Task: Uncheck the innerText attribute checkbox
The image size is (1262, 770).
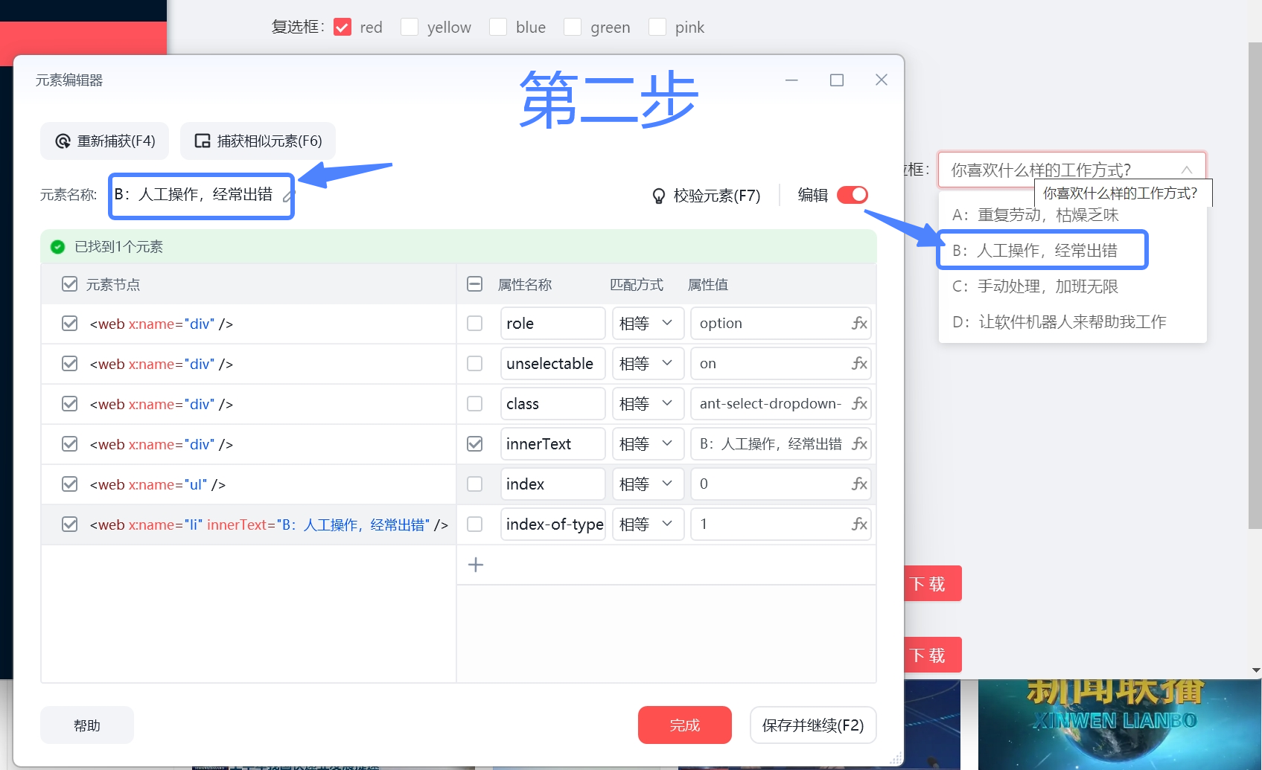Action: [474, 444]
